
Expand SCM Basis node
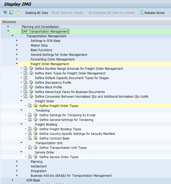pyautogui.click(x=13, y=180)
